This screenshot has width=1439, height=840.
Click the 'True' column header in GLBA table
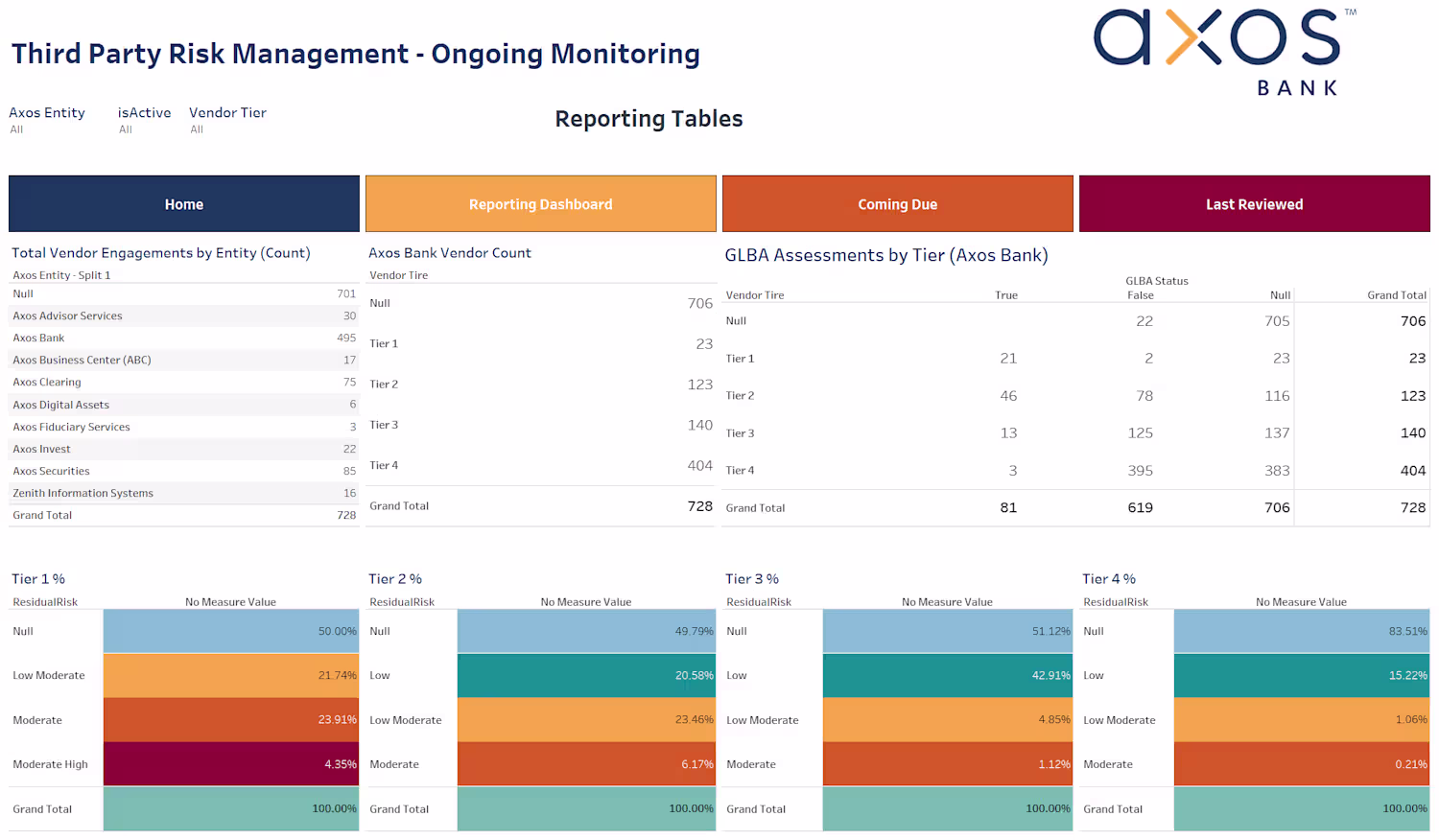pyautogui.click(x=1006, y=295)
